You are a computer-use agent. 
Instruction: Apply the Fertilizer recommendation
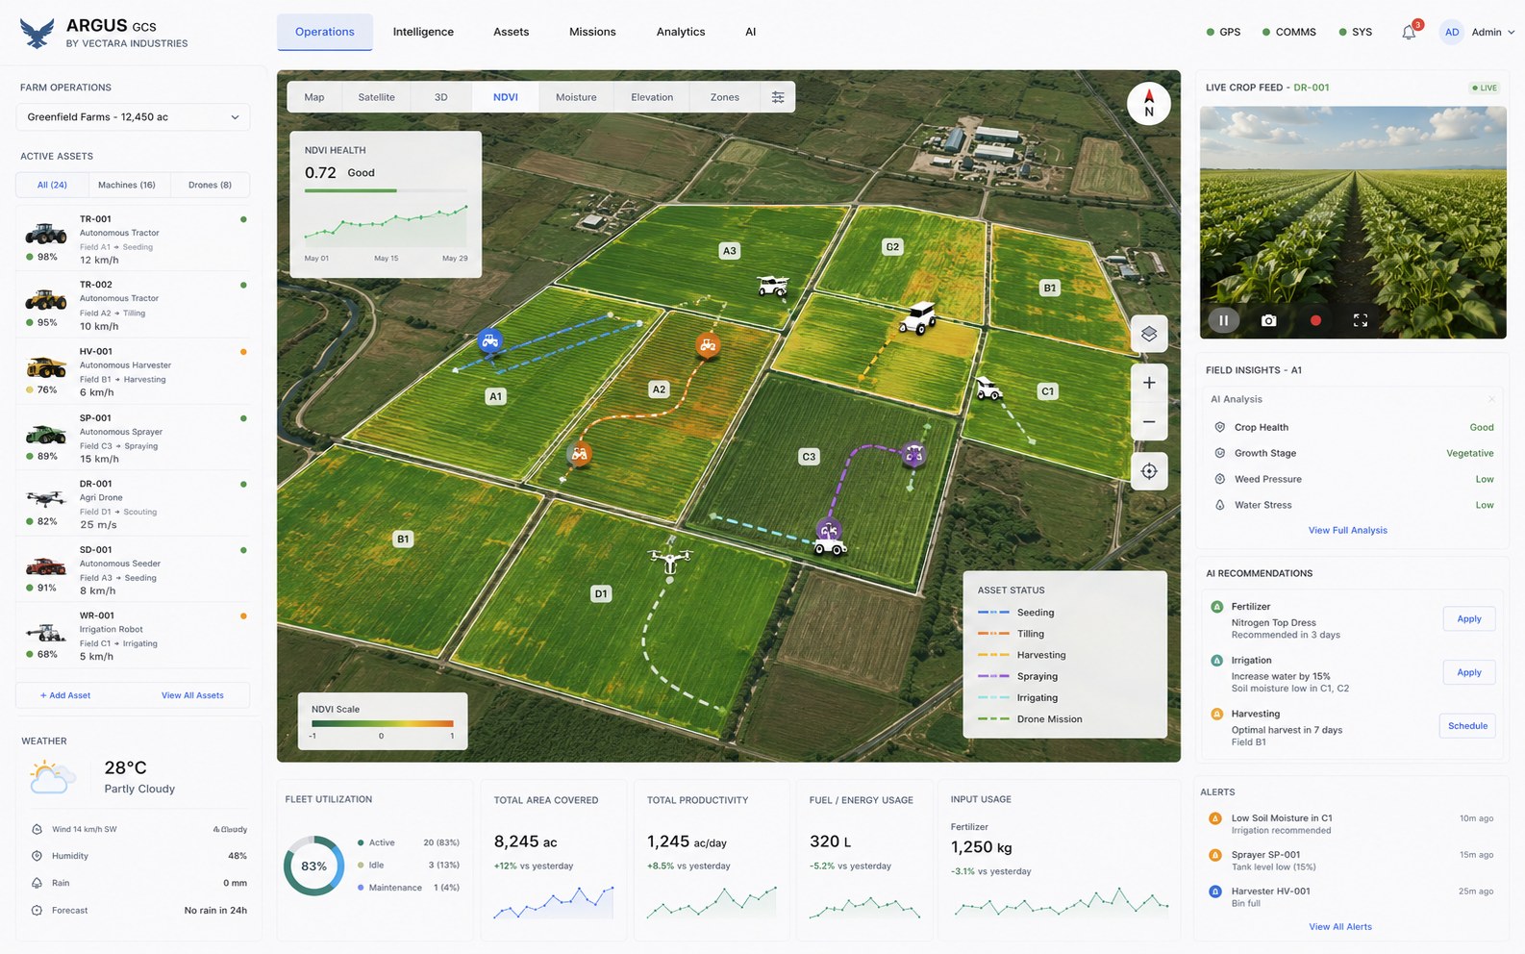(1468, 619)
